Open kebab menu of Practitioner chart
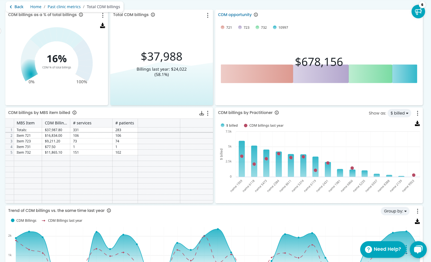The height and width of the screenshot is (262, 431). click(x=417, y=113)
